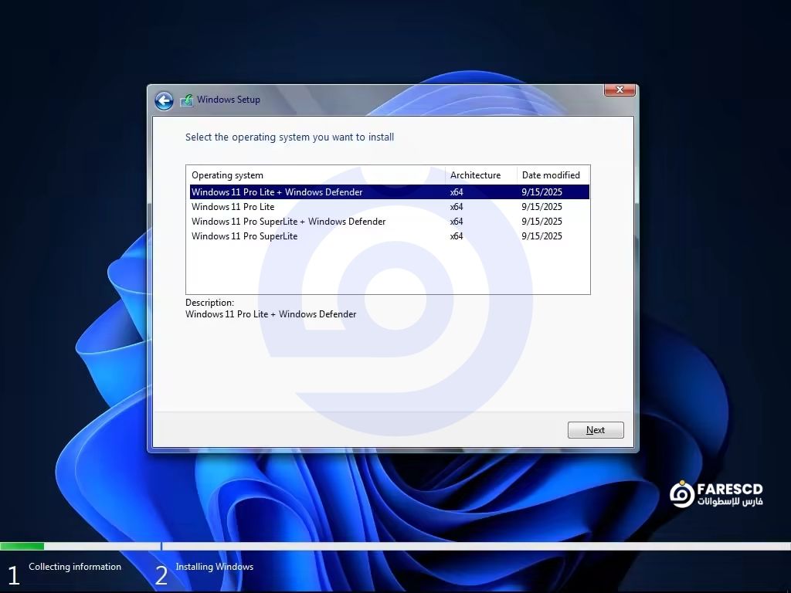Select Windows 11 Pro Lite + Windows Defender

[x=277, y=192]
